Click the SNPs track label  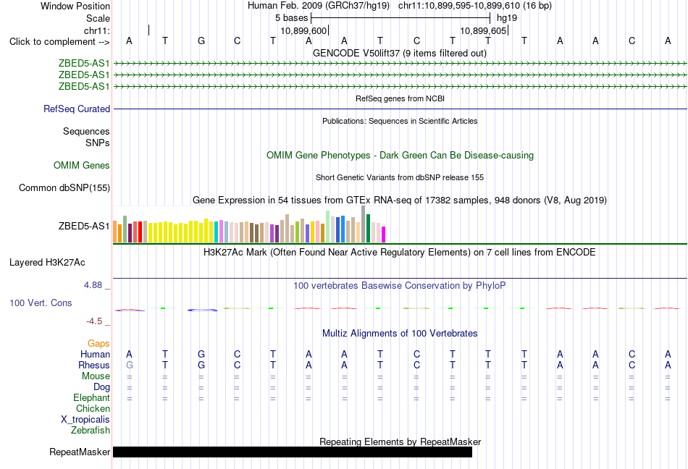tap(98, 143)
